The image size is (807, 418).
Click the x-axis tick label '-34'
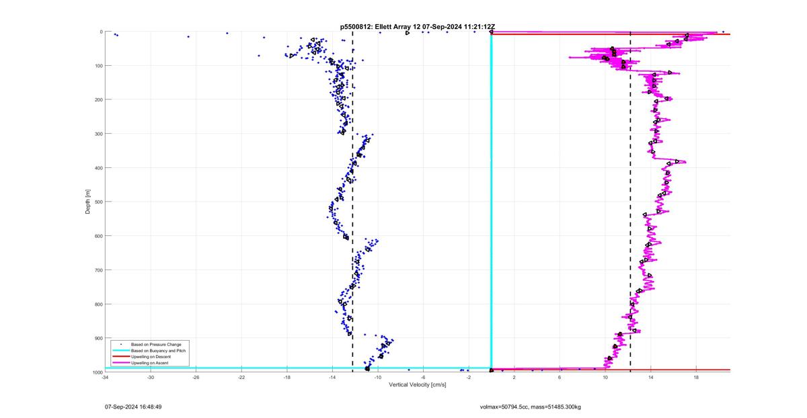click(x=105, y=378)
